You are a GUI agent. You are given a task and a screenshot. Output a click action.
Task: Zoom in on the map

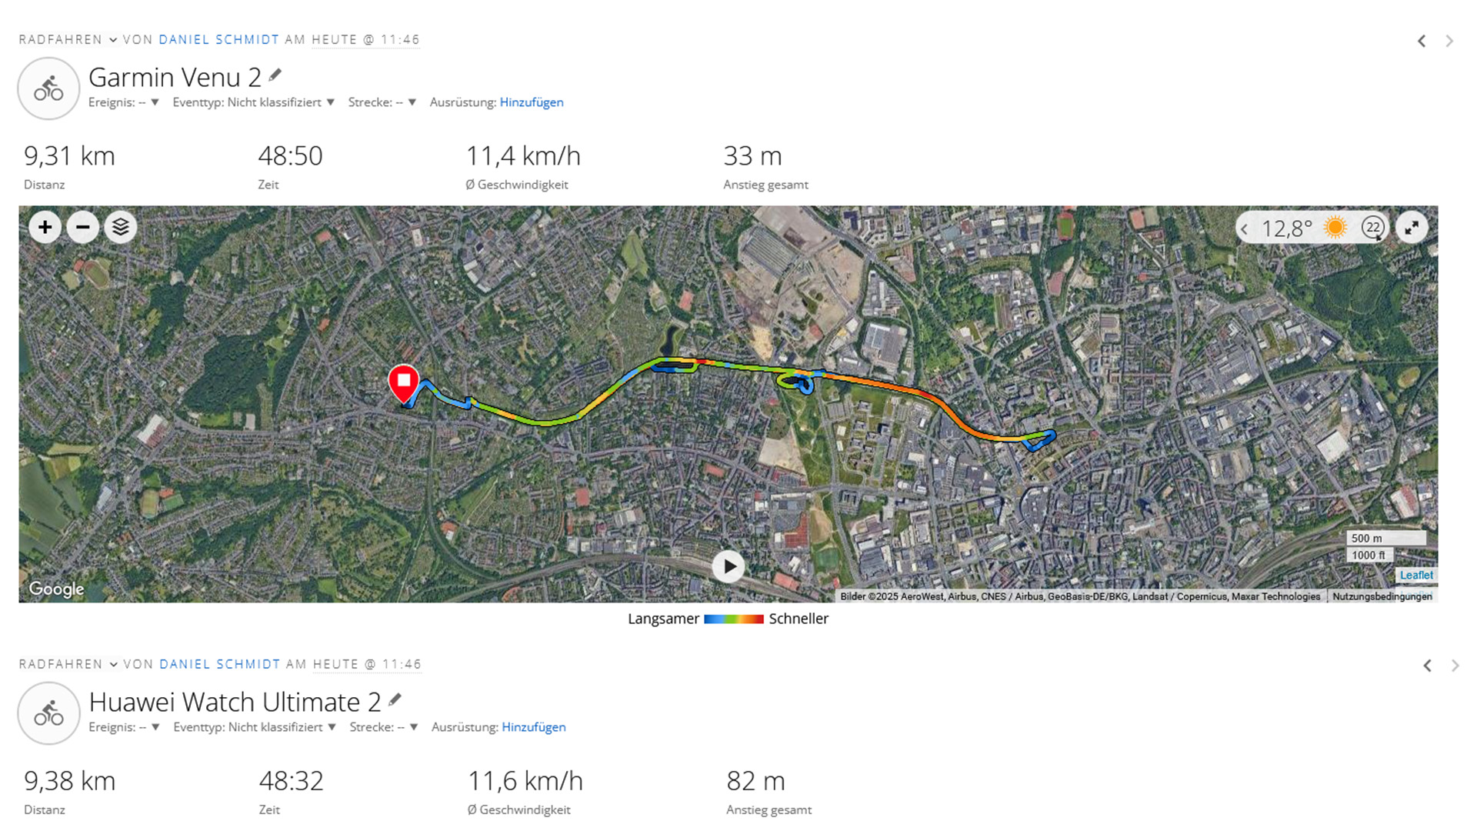(45, 227)
